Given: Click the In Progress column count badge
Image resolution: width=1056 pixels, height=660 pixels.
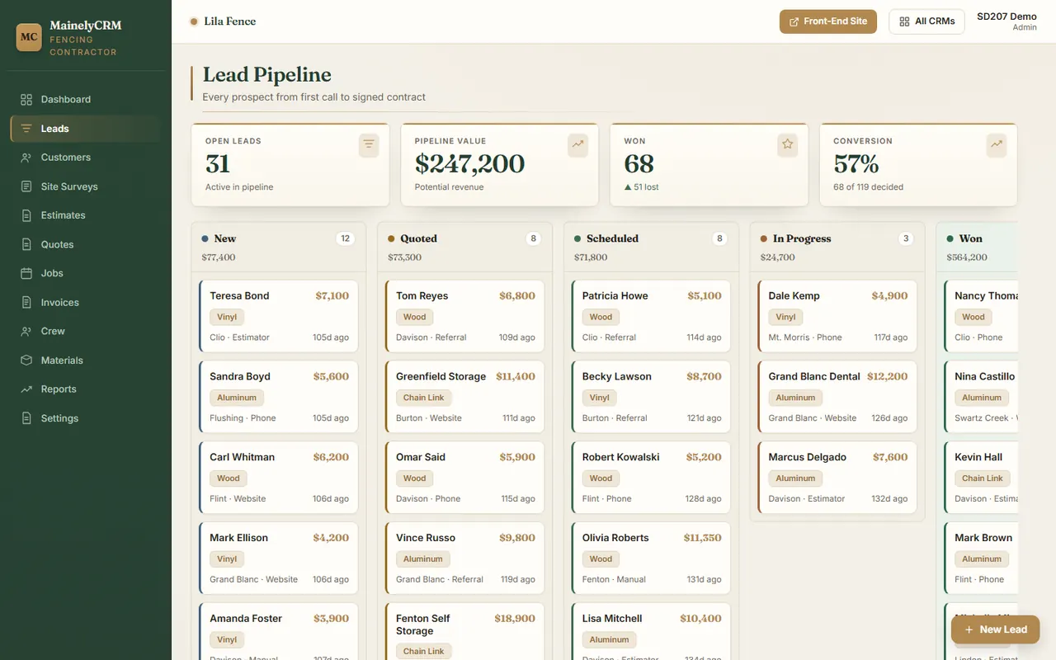Looking at the screenshot, I should [906, 238].
